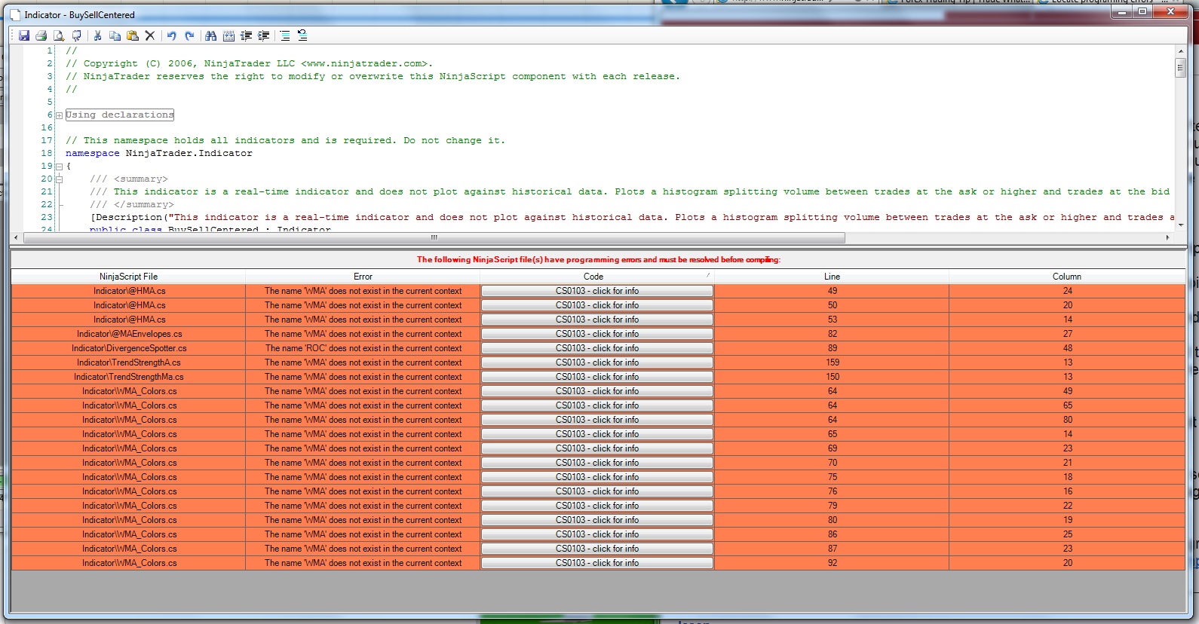Open Find with the binoculars icon
The height and width of the screenshot is (624, 1199).
pyautogui.click(x=210, y=35)
